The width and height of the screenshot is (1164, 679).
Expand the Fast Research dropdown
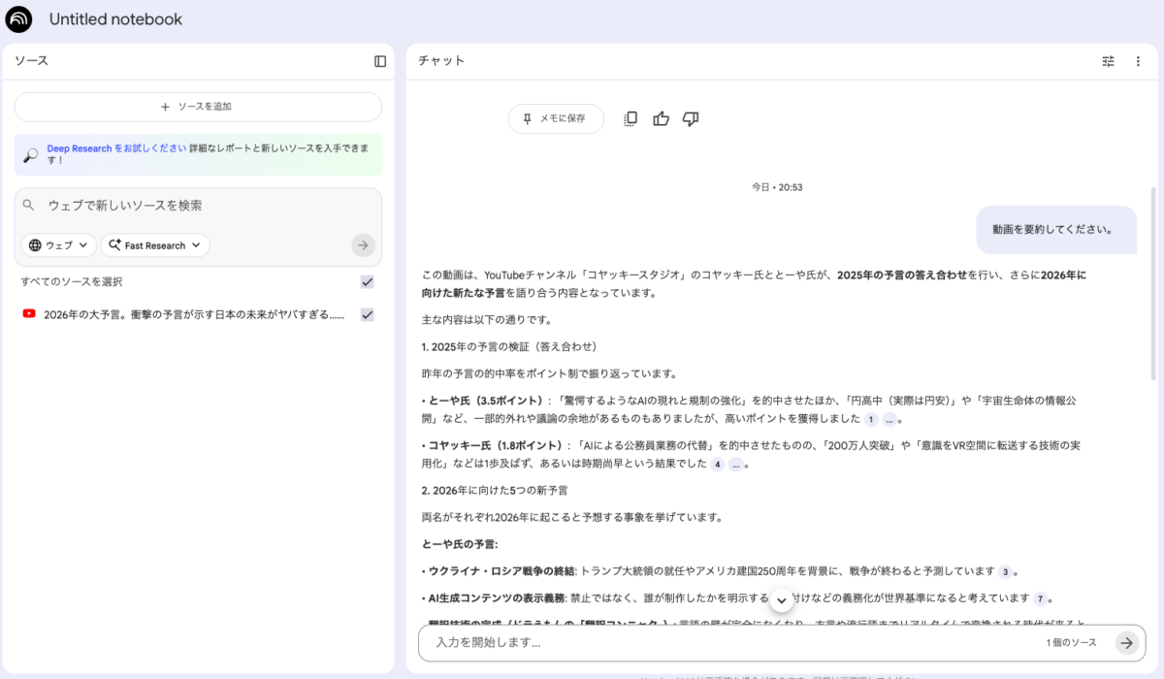pyautogui.click(x=155, y=245)
